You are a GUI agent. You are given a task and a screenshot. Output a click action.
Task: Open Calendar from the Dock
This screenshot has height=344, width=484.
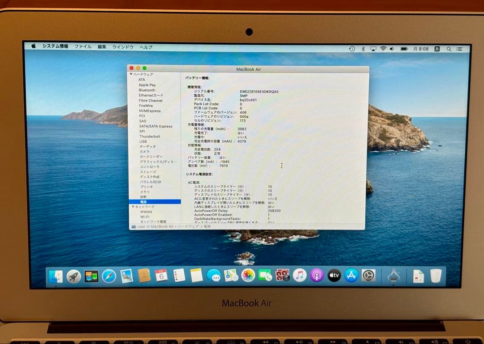tap(160, 276)
